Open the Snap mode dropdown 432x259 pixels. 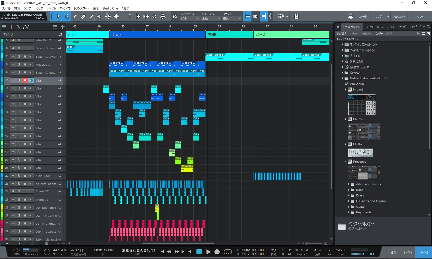tap(232, 18)
